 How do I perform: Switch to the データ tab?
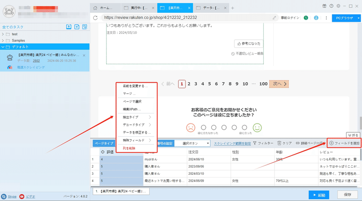211,8
